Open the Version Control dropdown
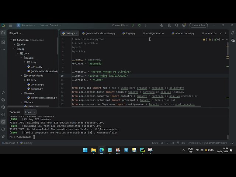Image resolution: width=236 pixels, height=177 pixels. [x=51, y=25]
